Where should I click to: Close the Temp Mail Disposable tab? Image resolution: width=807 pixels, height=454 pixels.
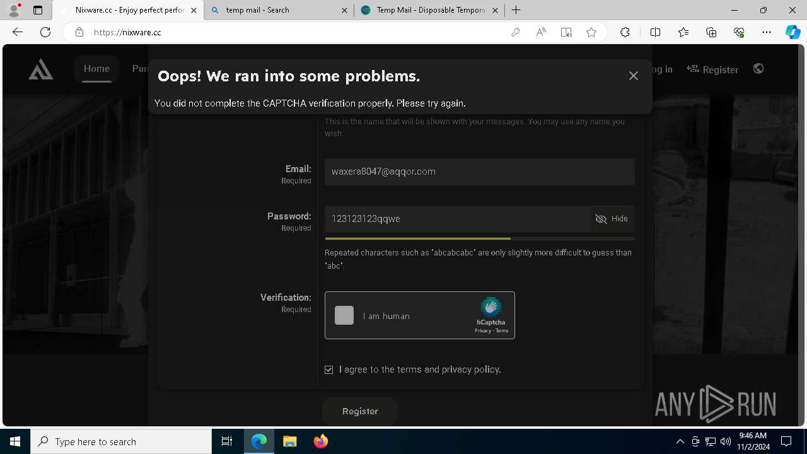point(495,10)
